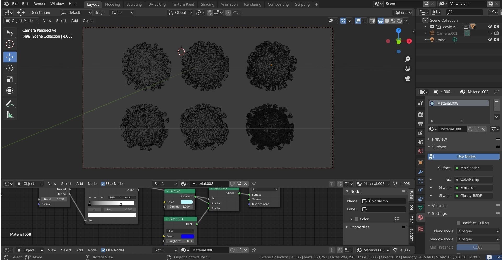The image size is (502, 260).
Task: Click the Options button in viewport header
Action: tap(402, 13)
